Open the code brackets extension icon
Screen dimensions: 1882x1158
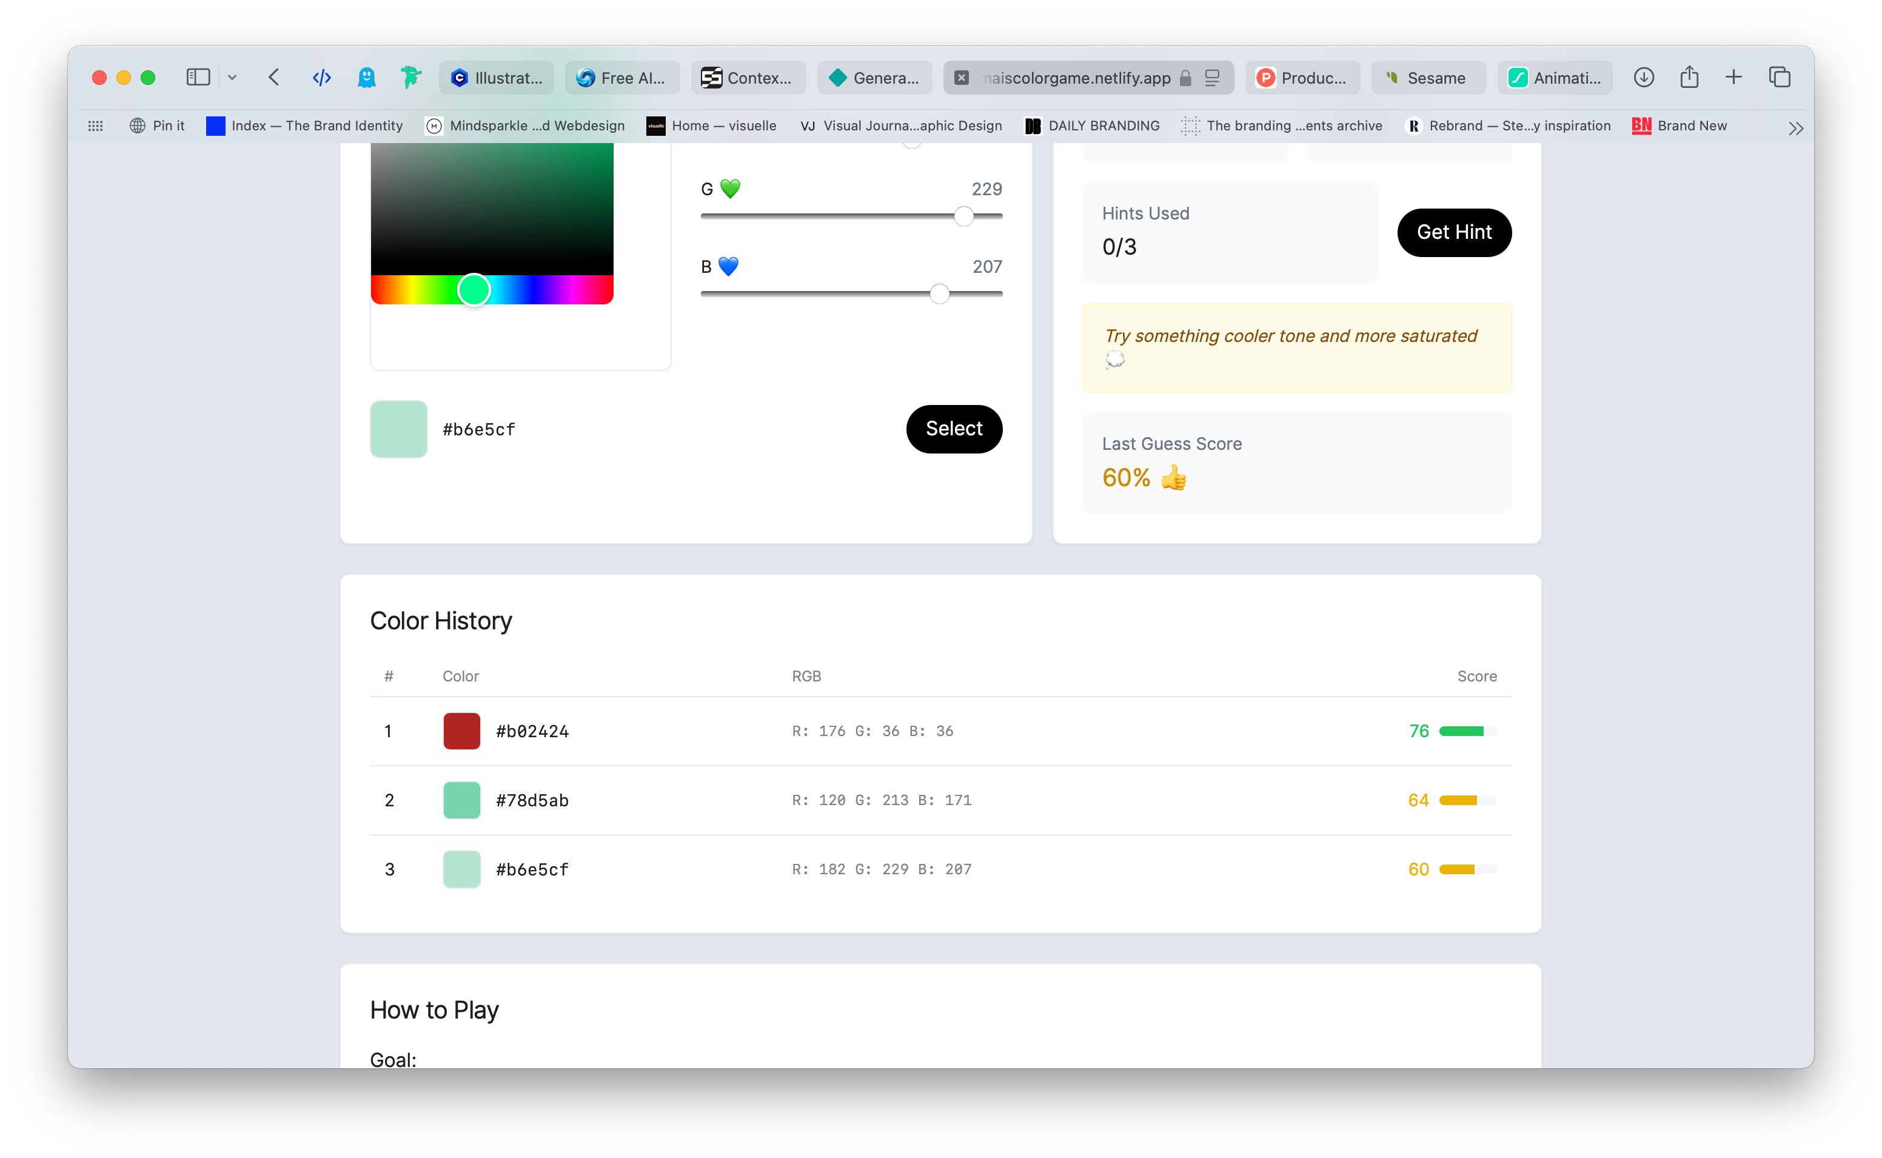pos(321,78)
